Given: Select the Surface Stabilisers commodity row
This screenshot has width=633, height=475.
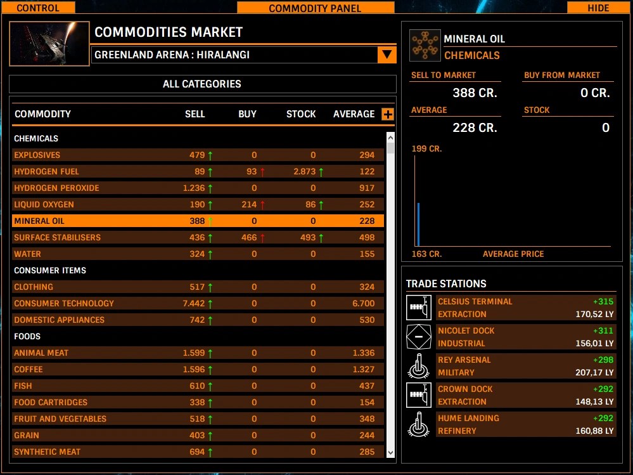Looking at the screenshot, I should pos(190,237).
